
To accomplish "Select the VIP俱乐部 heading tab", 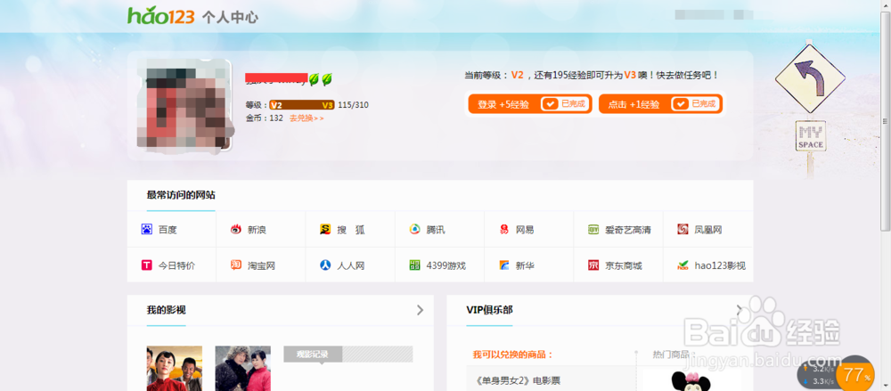I will pos(489,310).
